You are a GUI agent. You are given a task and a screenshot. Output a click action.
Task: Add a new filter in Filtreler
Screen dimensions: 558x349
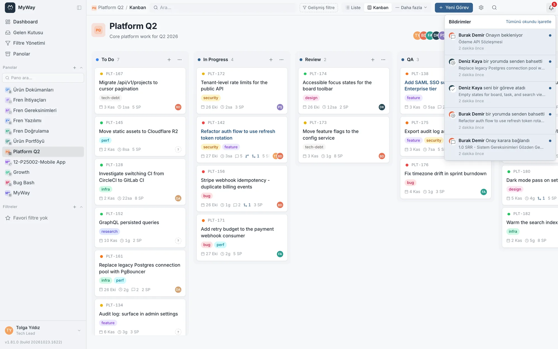coord(74,207)
